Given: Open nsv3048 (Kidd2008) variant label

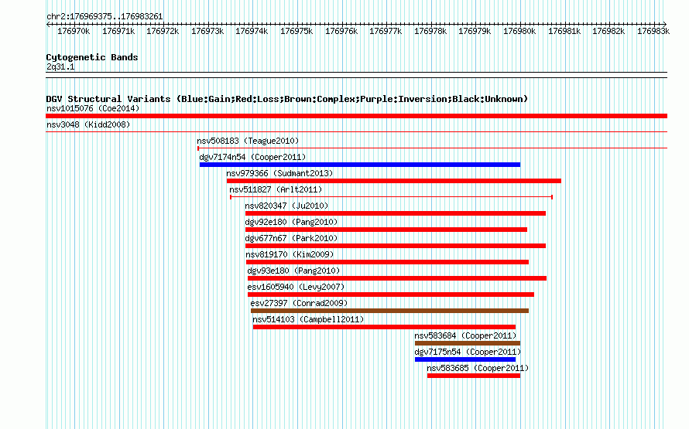Looking at the screenshot, I should click(88, 124).
